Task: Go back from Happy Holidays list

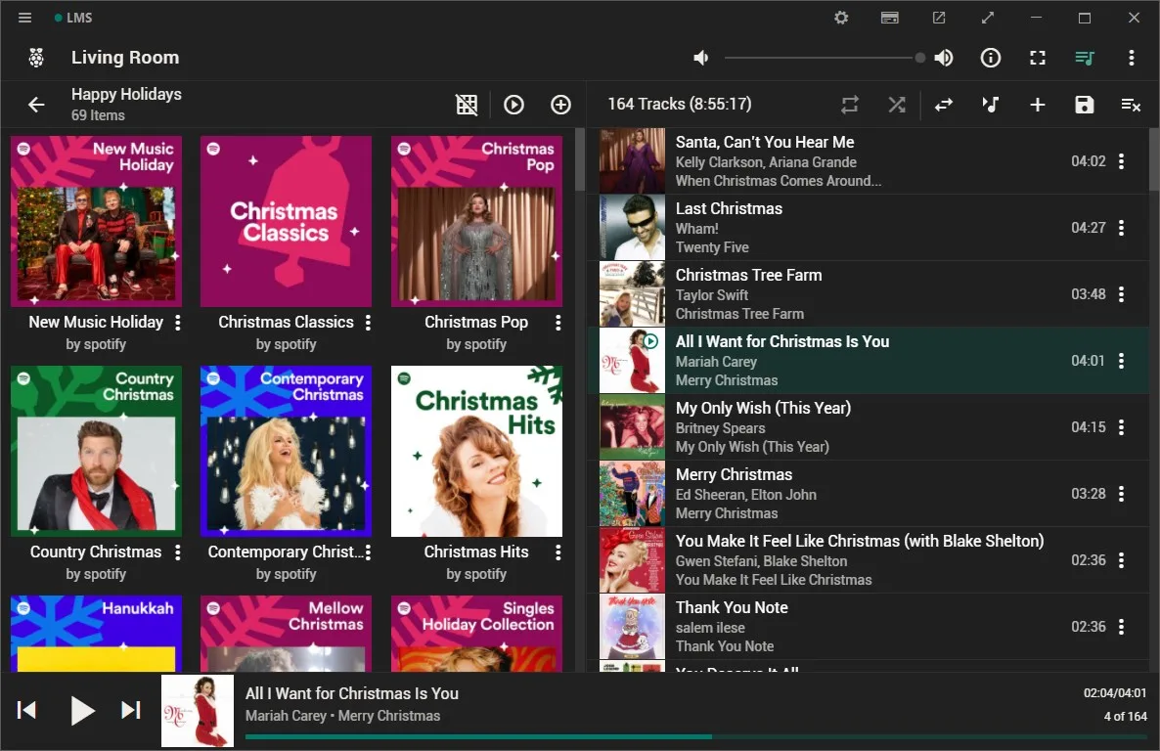Action: tap(36, 105)
